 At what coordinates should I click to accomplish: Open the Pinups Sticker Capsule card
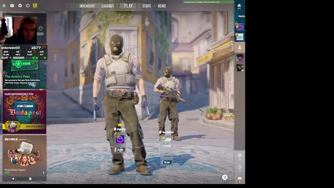pyautogui.click(x=25, y=156)
